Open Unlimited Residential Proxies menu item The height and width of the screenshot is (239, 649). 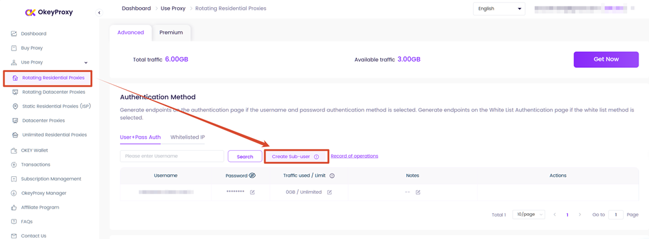point(55,135)
